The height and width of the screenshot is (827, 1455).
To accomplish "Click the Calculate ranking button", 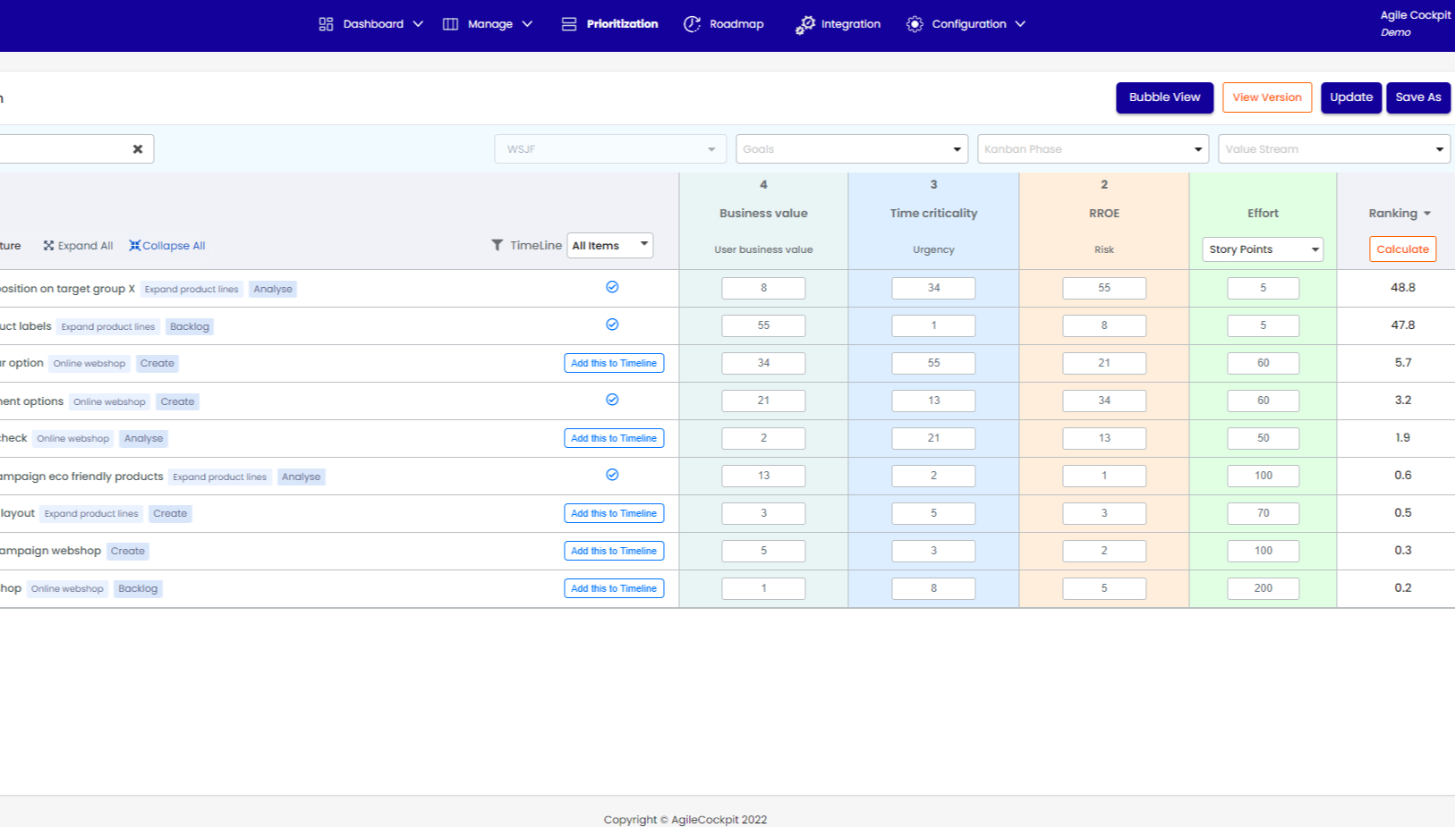I will click(x=1402, y=249).
